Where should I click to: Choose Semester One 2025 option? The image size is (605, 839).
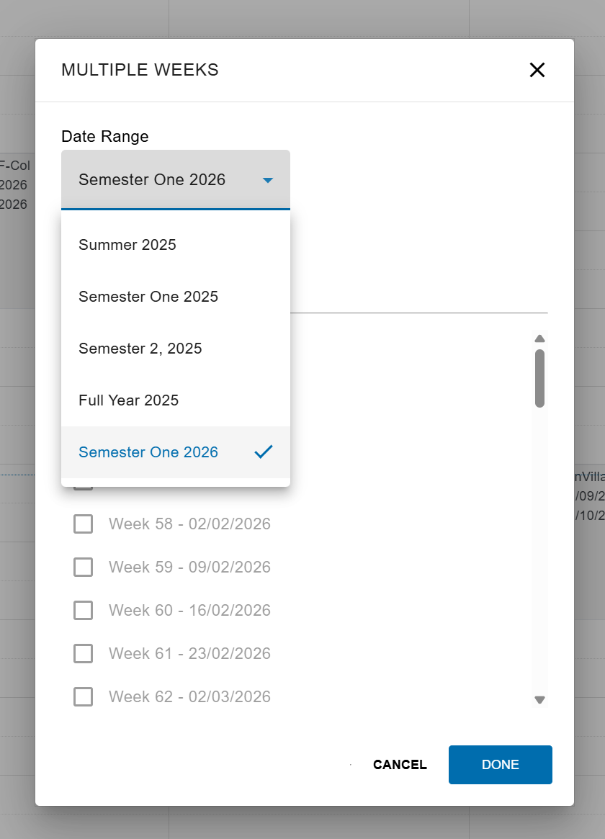[176, 297]
